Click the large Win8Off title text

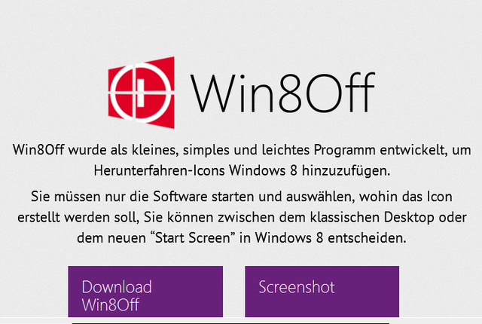coord(282,92)
